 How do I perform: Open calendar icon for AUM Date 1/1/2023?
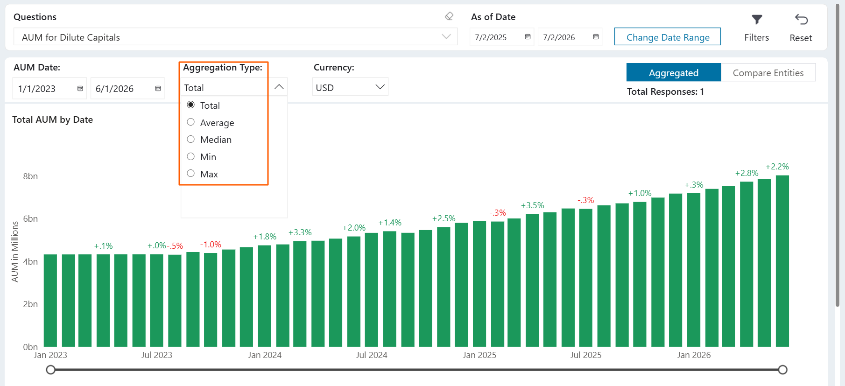click(80, 88)
